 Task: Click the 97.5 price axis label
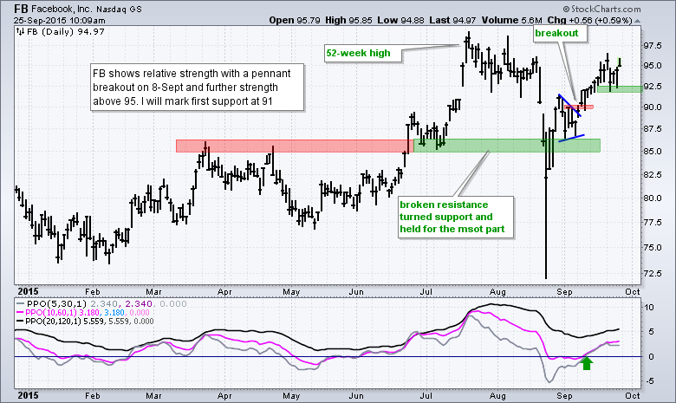click(653, 46)
